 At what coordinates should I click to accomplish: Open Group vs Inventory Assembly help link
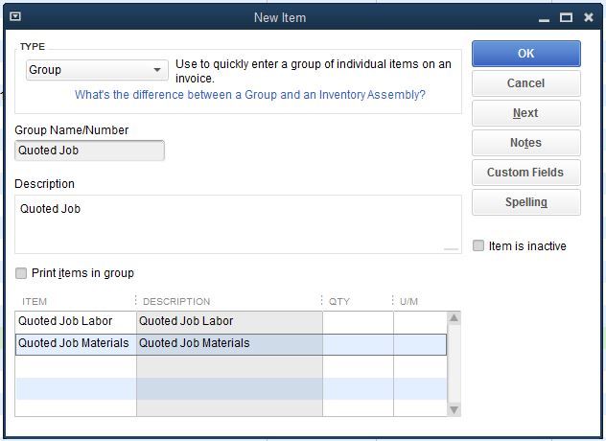click(x=250, y=95)
